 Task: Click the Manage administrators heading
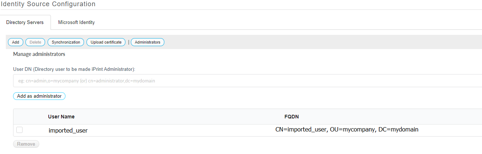point(39,54)
